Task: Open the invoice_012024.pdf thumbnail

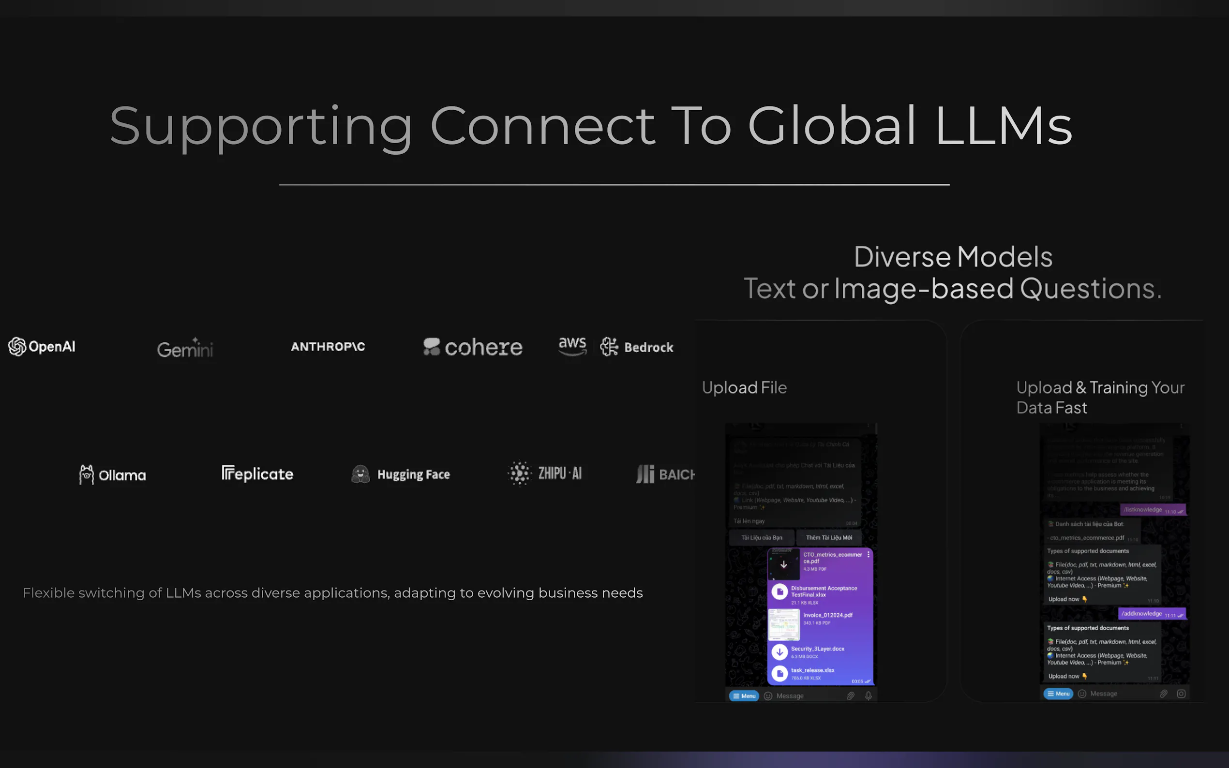Action: (783, 624)
